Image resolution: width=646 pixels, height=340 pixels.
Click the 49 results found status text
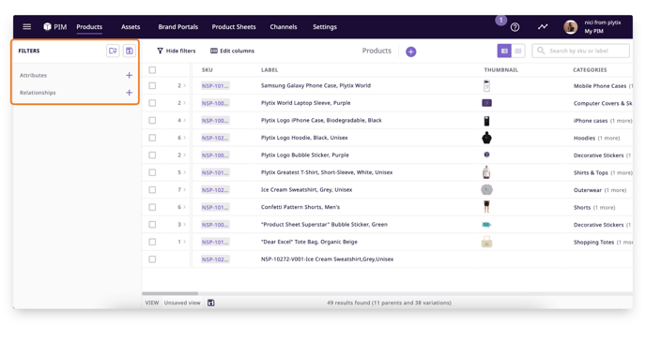click(389, 303)
